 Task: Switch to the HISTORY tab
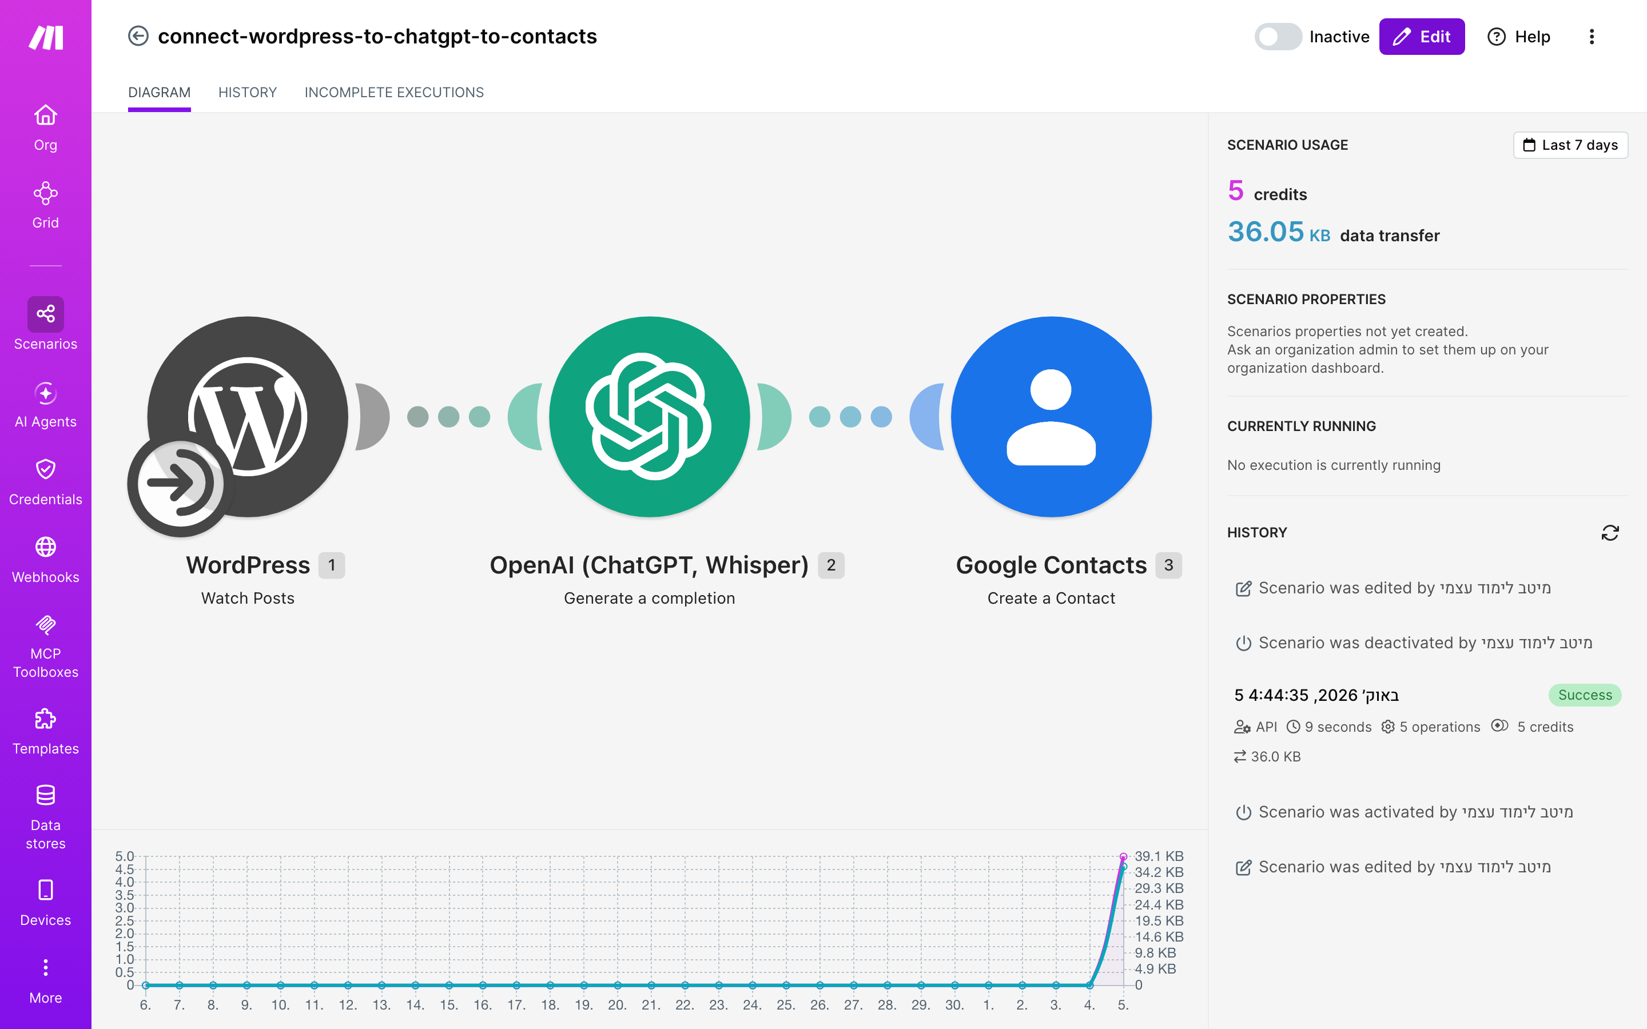[248, 93]
